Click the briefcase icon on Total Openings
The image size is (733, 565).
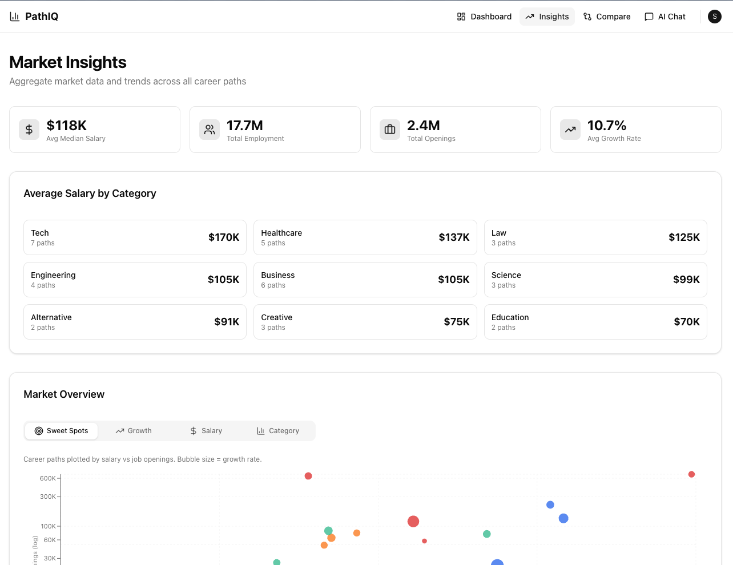(x=390, y=130)
